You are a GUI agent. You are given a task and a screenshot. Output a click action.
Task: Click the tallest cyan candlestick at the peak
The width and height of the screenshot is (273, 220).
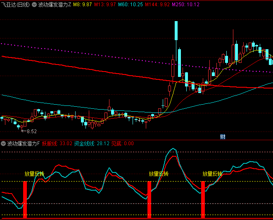point(176,31)
